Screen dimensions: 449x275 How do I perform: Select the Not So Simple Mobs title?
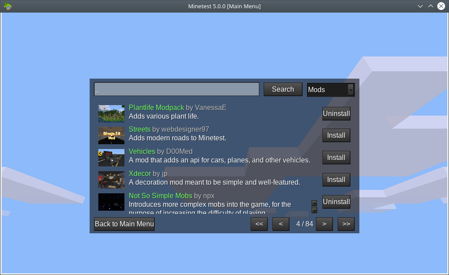161,195
